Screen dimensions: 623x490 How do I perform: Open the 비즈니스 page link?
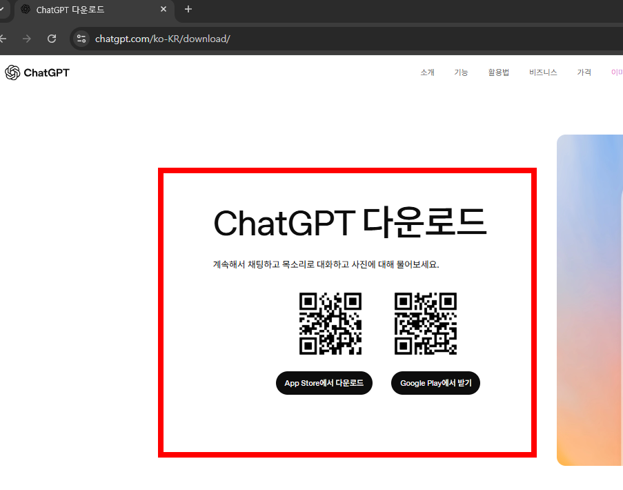point(542,72)
